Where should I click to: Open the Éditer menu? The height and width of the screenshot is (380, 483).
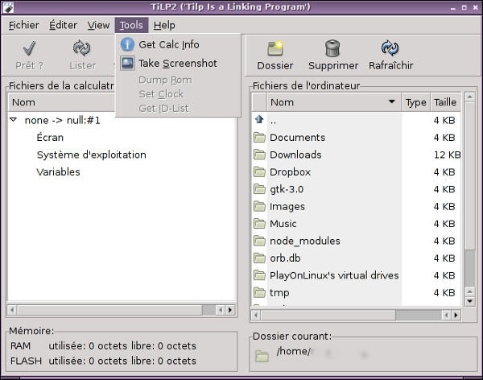63,25
